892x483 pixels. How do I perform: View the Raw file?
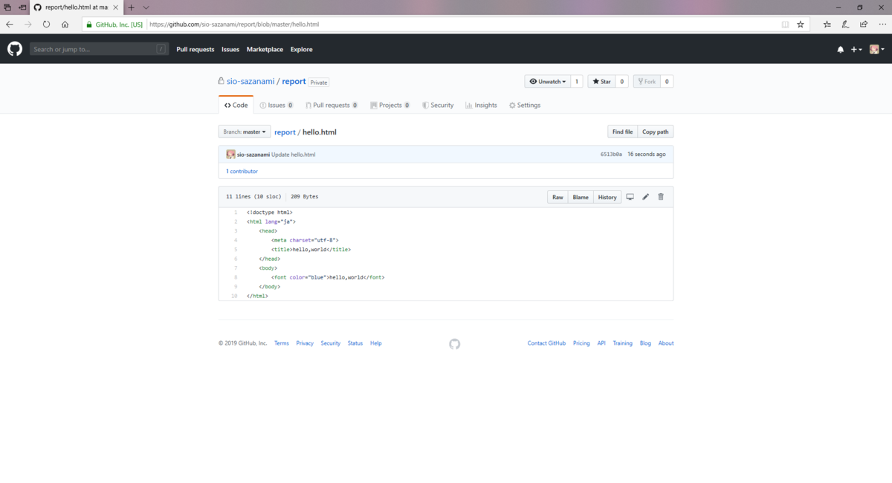(x=557, y=197)
